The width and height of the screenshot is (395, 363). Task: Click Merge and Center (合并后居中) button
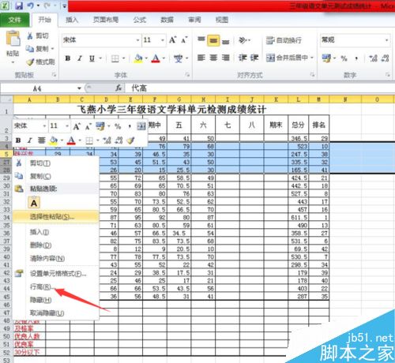coord(287,58)
